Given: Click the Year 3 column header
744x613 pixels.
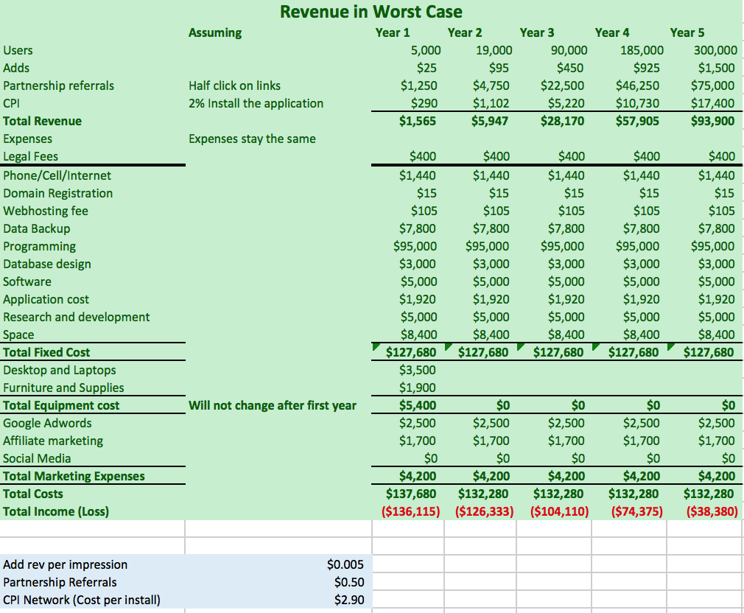Looking at the screenshot, I should click(537, 32).
